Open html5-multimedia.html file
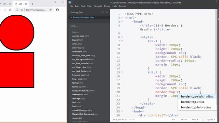Screen dimensions: 219x123 click(83, 91)
